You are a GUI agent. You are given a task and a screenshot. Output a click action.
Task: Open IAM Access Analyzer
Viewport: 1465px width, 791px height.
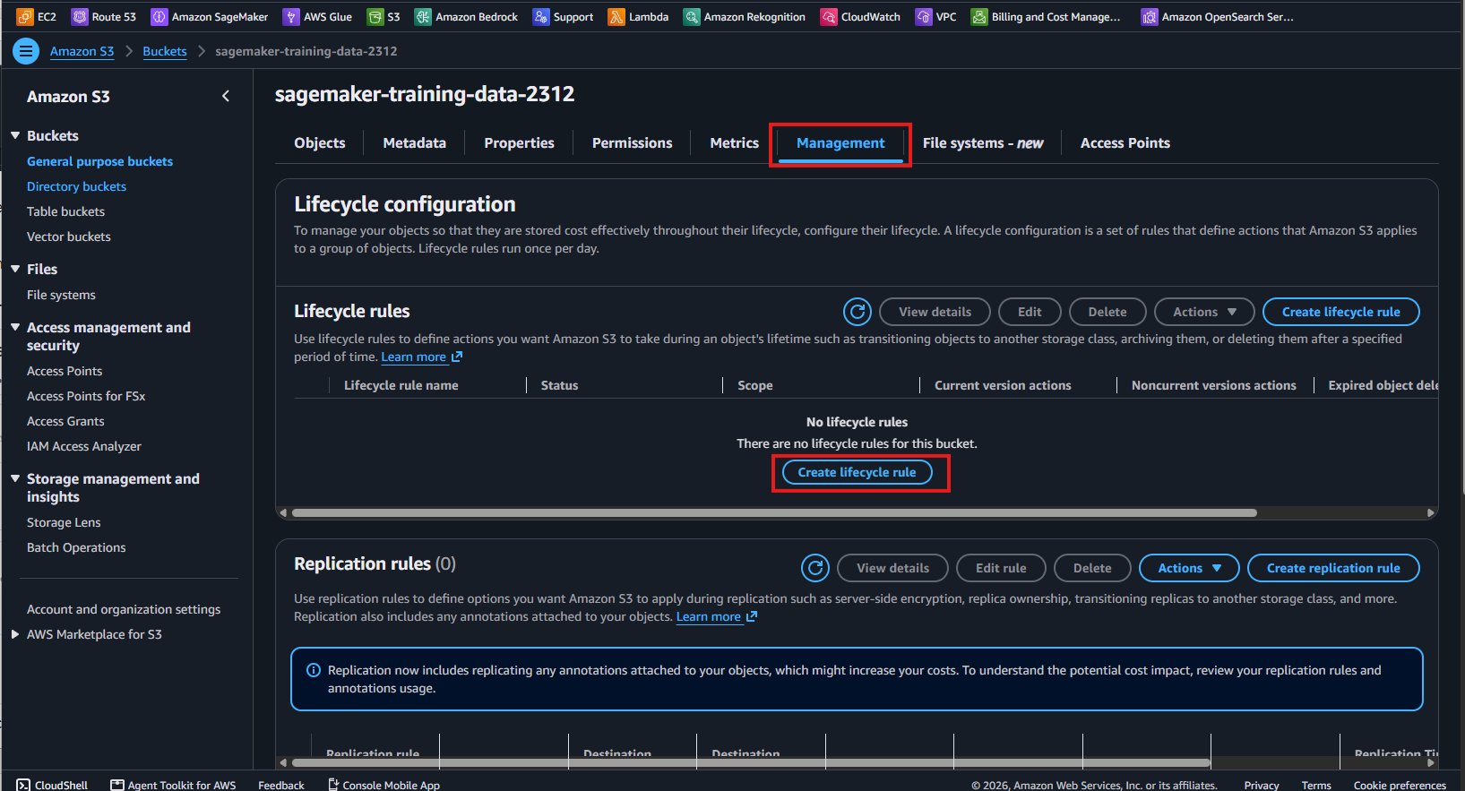point(84,446)
